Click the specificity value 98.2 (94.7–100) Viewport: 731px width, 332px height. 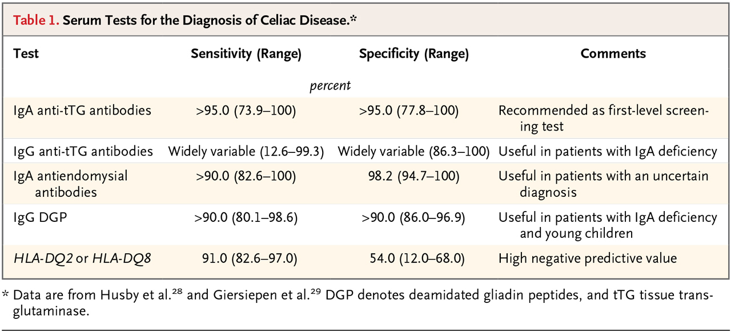(414, 176)
